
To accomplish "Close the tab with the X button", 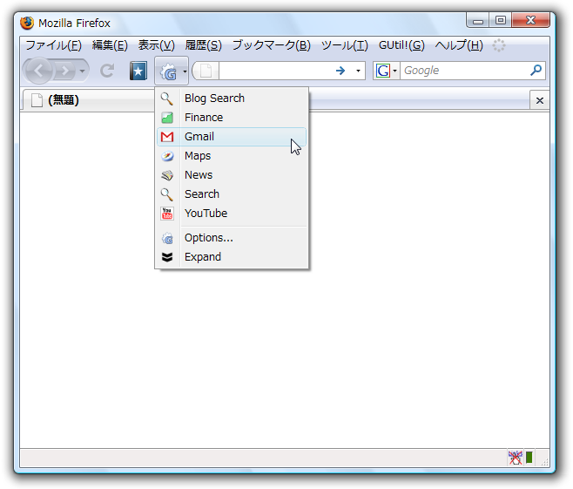I will (x=539, y=100).
